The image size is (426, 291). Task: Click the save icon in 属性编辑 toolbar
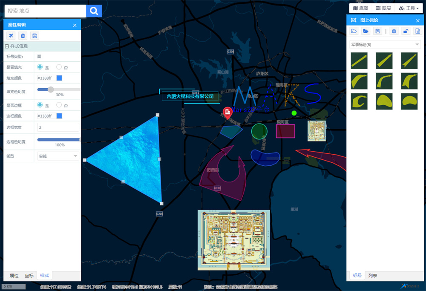(35, 36)
